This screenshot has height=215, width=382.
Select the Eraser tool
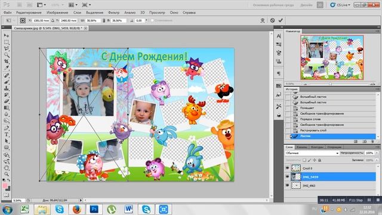coord(7,101)
